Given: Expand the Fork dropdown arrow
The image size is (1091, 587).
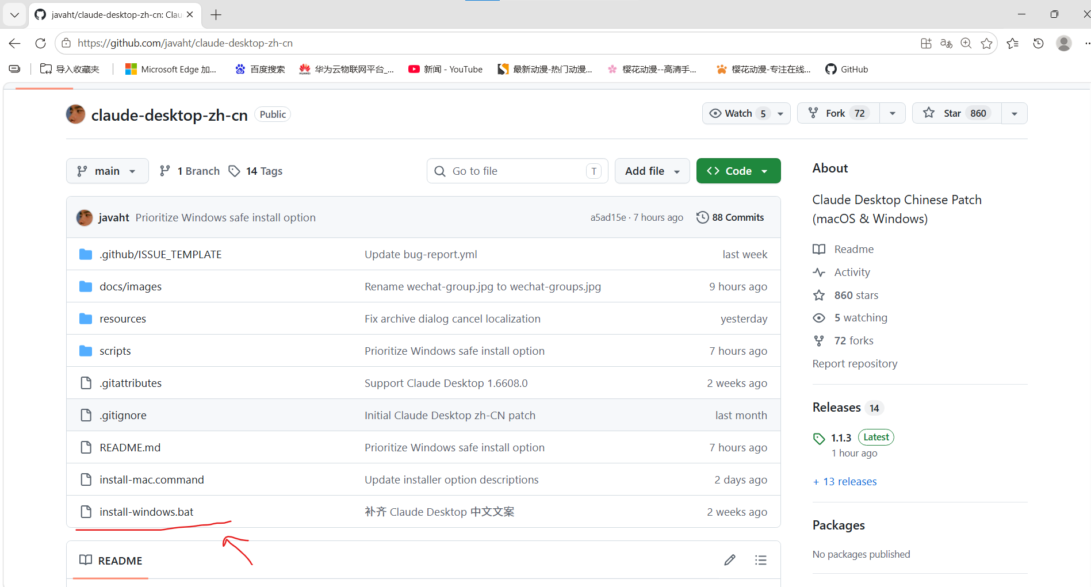Looking at the screenshot, I should (893, 113).
